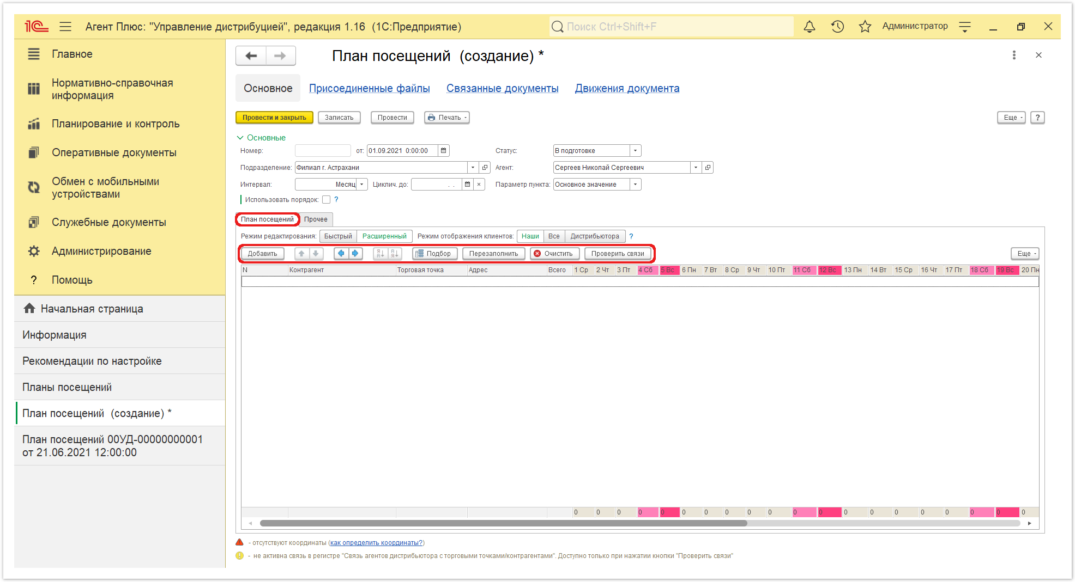Switch to the Прочее tab
Screen dimensions: 1075x582
pos(316,219)
